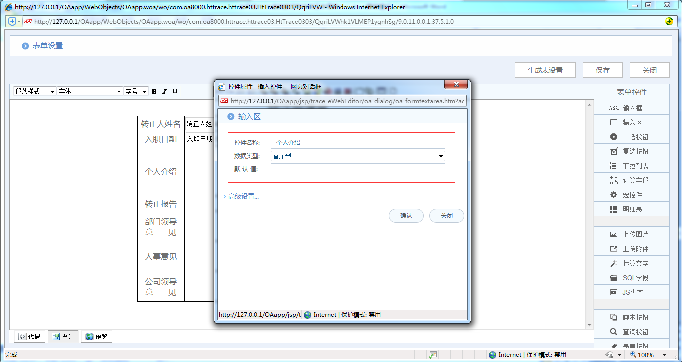This screenshot has height=362, width=682.
Task: Click the Bold formatting icon
Action: click(154, 92)
